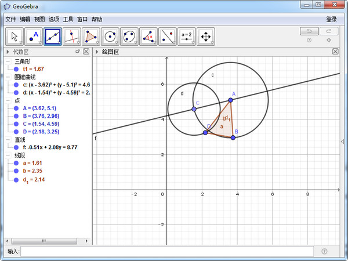Click the 登录 sign-in button
The image size is (348, 261).
coord(332,19)
